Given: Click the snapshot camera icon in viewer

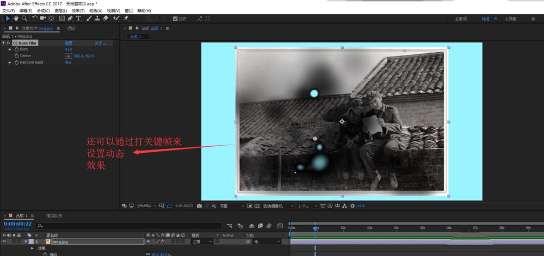Looking at the screenshot, I should coord(199,206).
